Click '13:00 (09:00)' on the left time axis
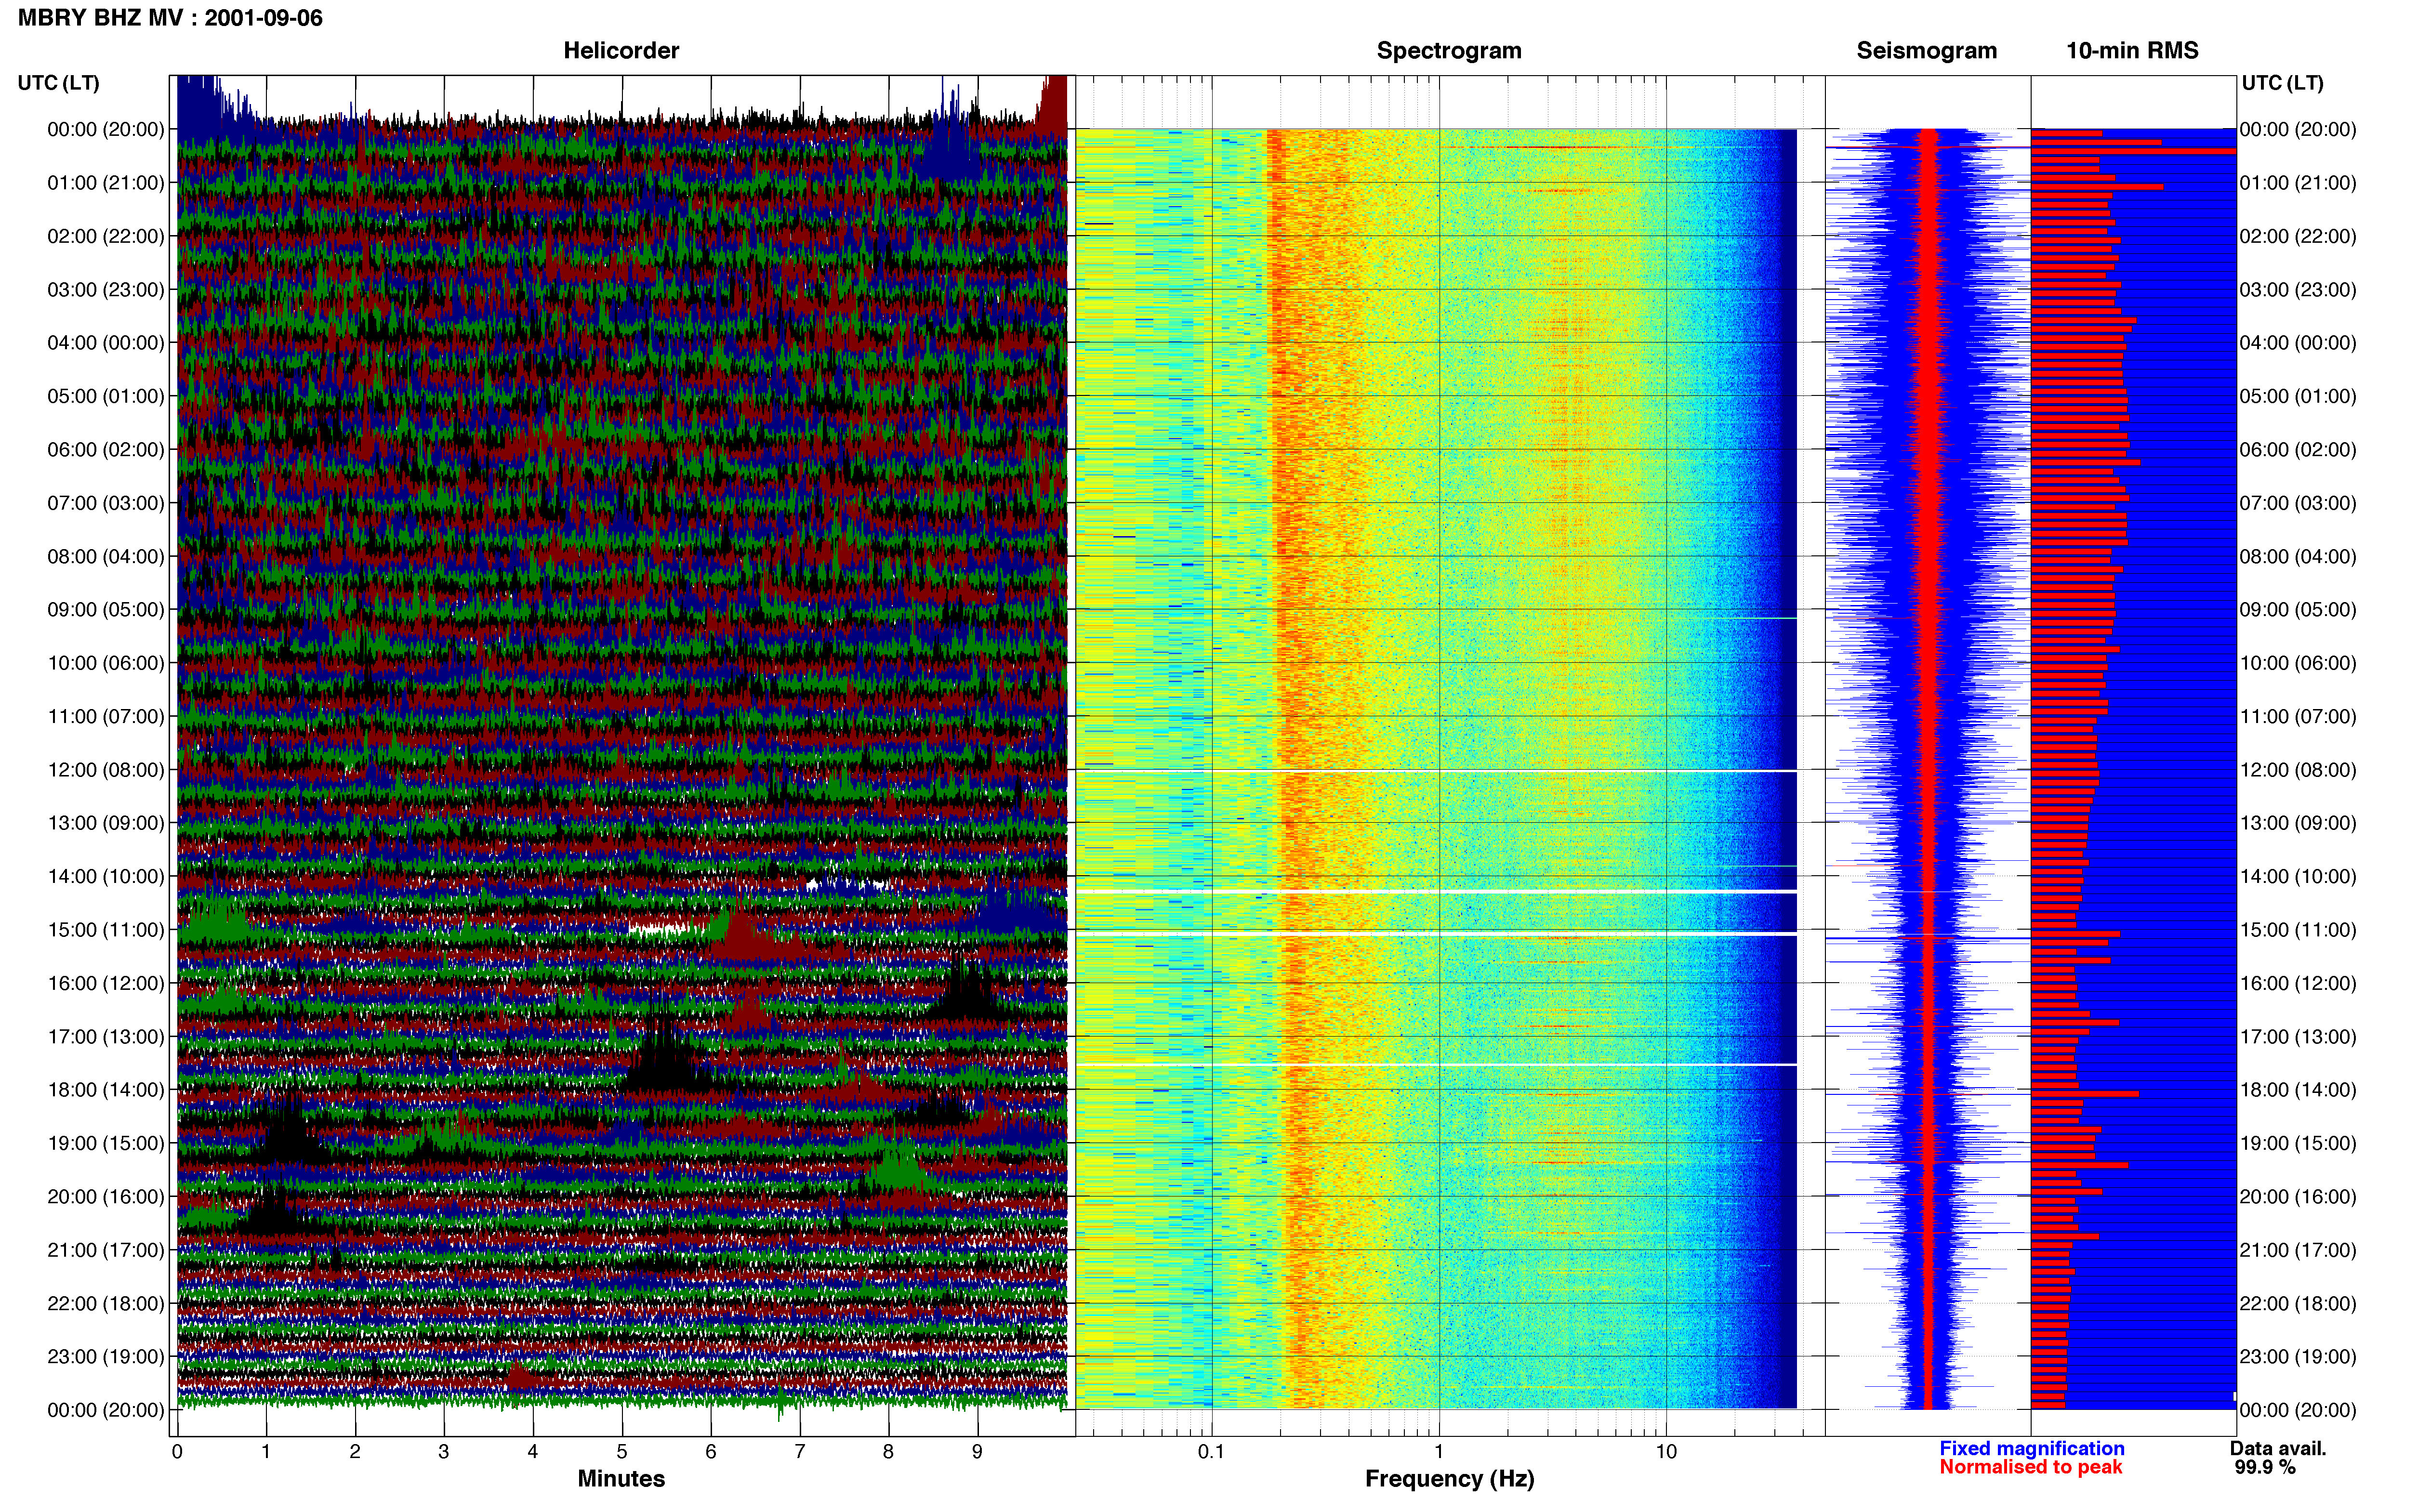2418x1512 pixels. pyautogui.click(x=106, y=823)
